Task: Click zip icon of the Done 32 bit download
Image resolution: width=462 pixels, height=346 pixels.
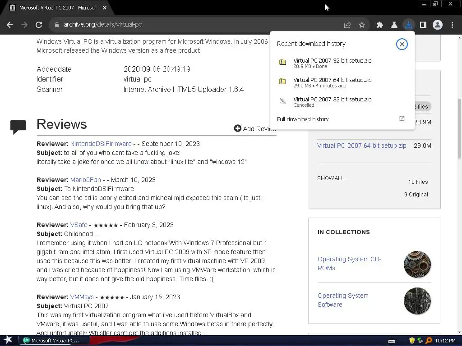Action: 282,62
